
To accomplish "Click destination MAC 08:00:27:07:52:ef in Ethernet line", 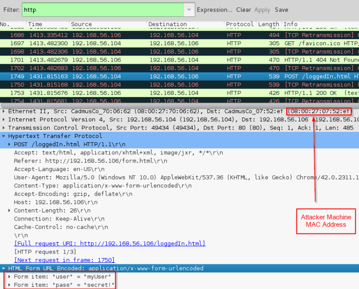I will coord(319,111).
